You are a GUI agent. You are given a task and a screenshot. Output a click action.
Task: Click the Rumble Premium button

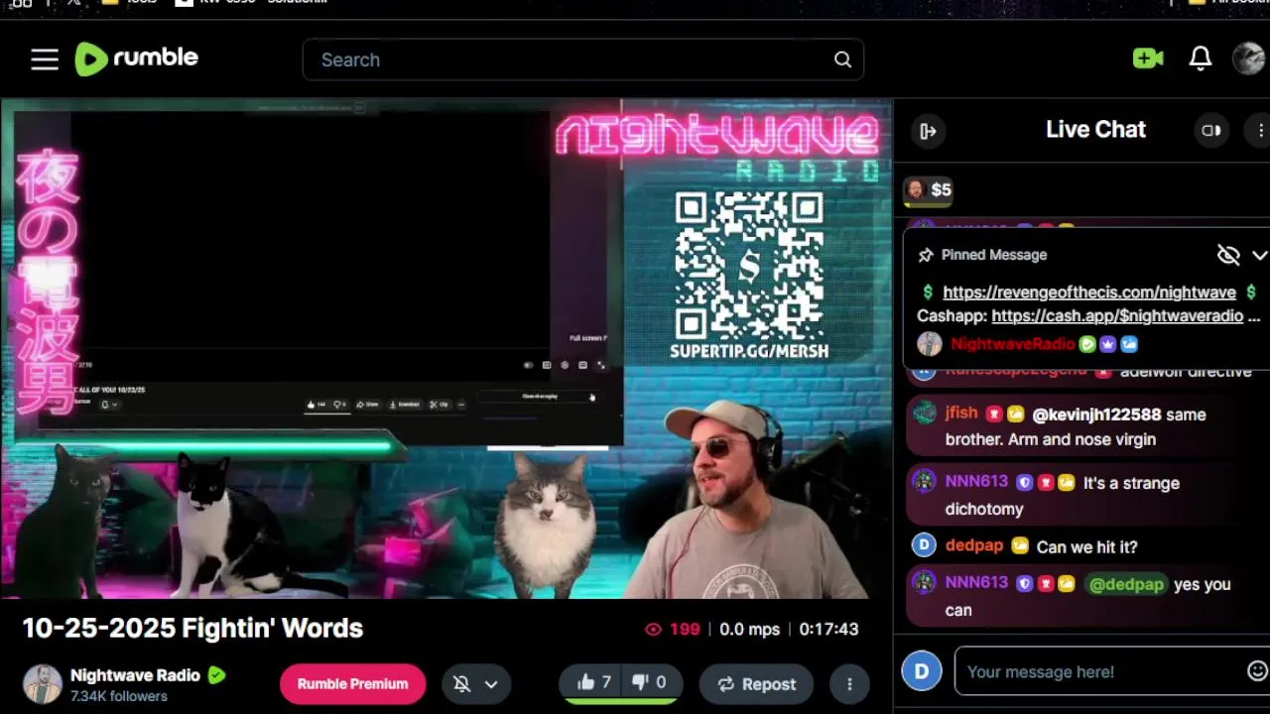[x=352, y=683]
